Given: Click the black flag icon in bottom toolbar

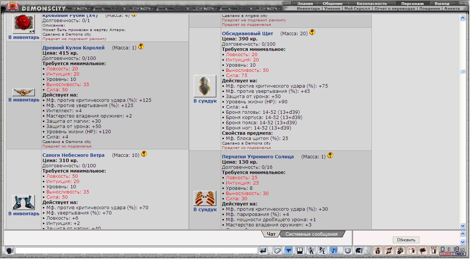Looking at the screenshot, I should click(423, 250).
